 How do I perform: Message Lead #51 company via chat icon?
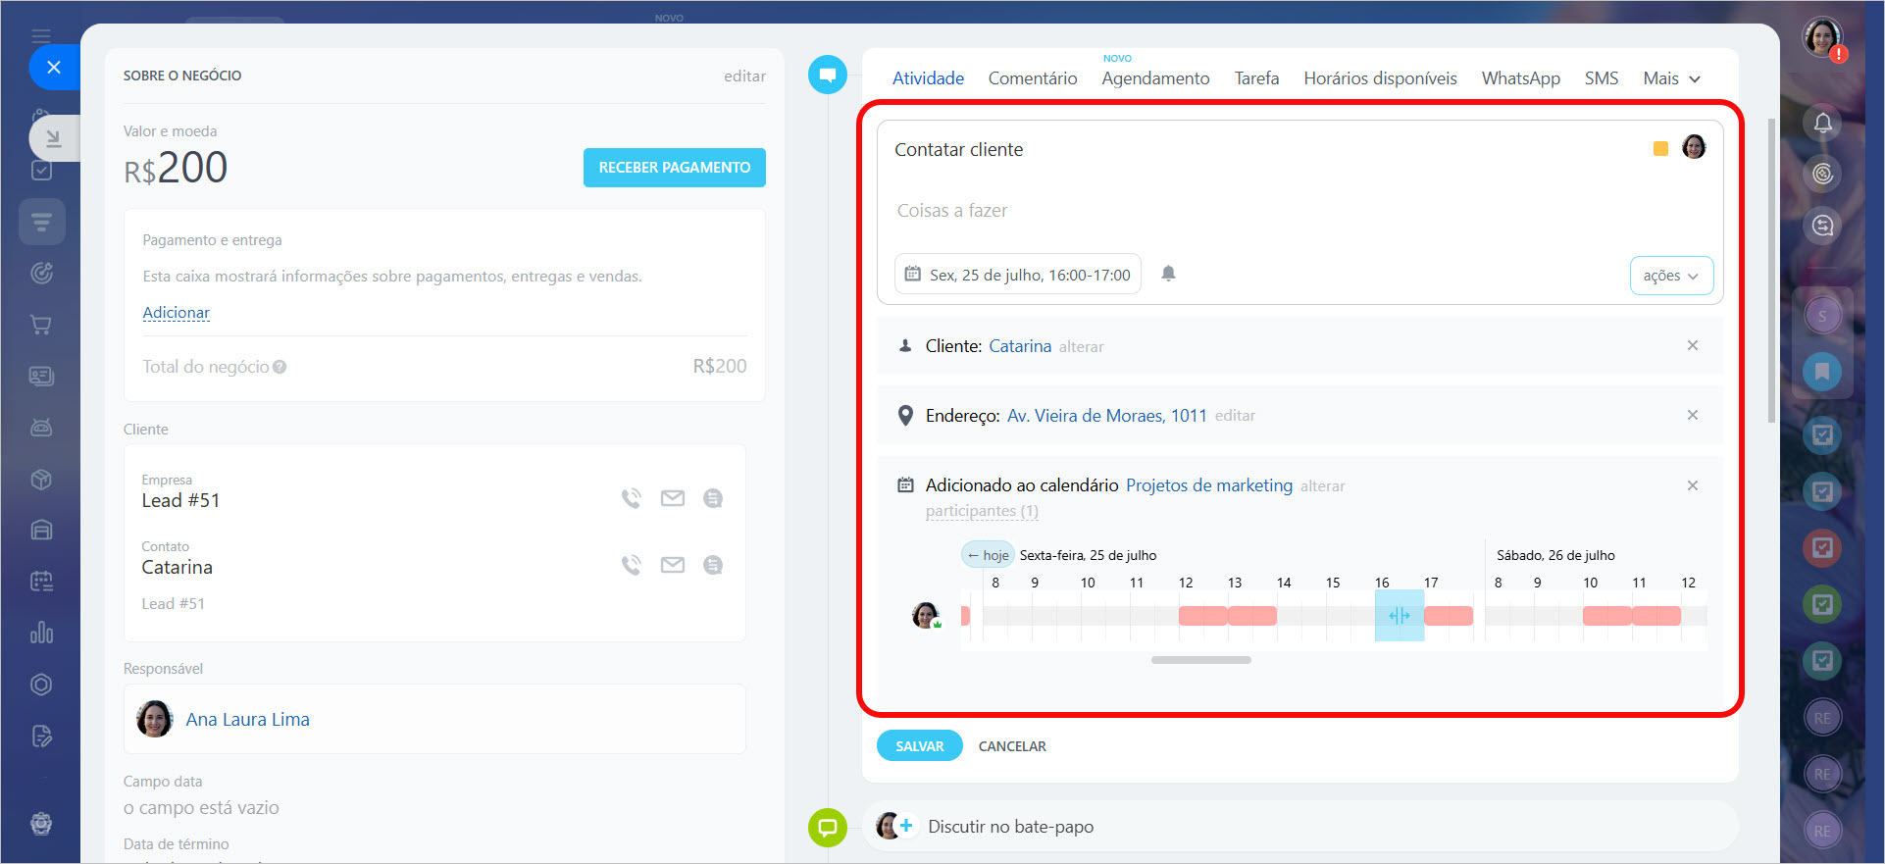point(713,498)
